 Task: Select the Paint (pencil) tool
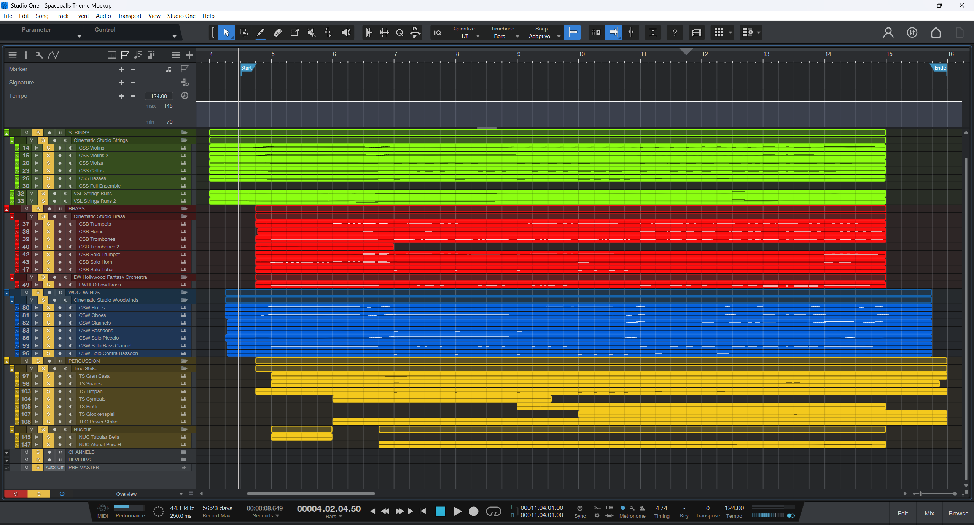(261, 33)
